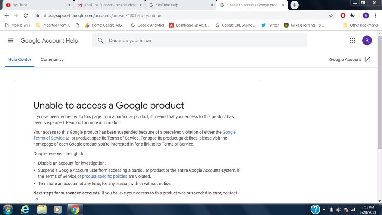The image size is (382, 215).
Task: Open File Explorer from taskbar
Action: (42, 209)
